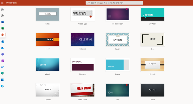Pick the teal Ion template thumbnail
Screen dimensions: 193x104
click(x=118, y=90)
